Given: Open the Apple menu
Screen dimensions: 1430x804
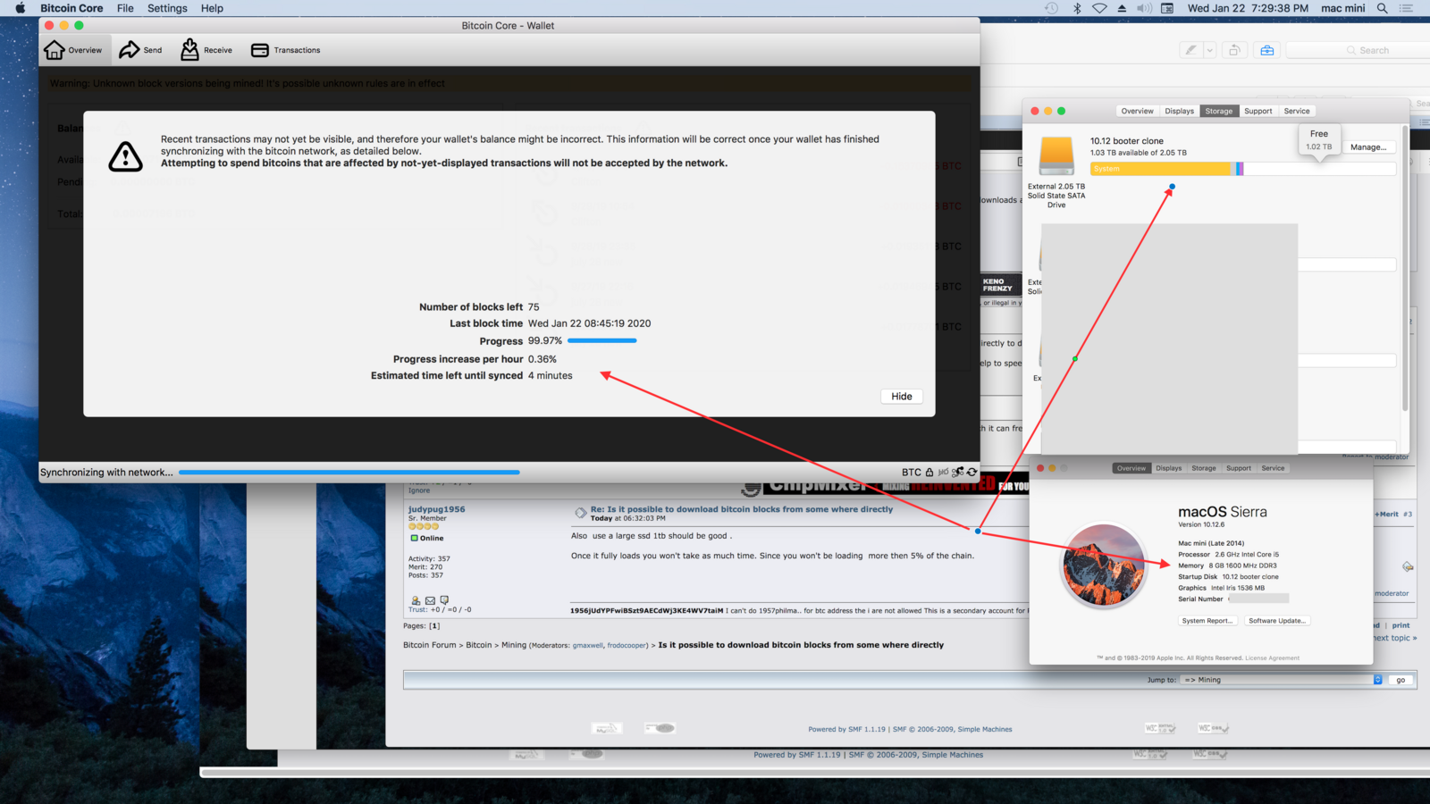Looking at the screenshot, I should (x=21, y=8).
